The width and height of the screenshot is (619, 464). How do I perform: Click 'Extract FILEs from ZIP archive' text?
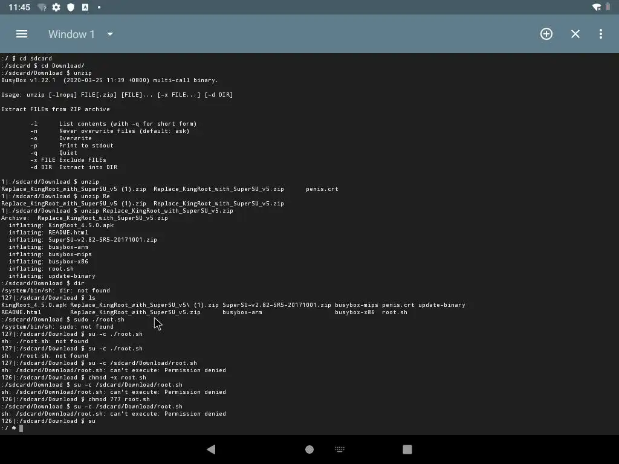coord(55,109)
